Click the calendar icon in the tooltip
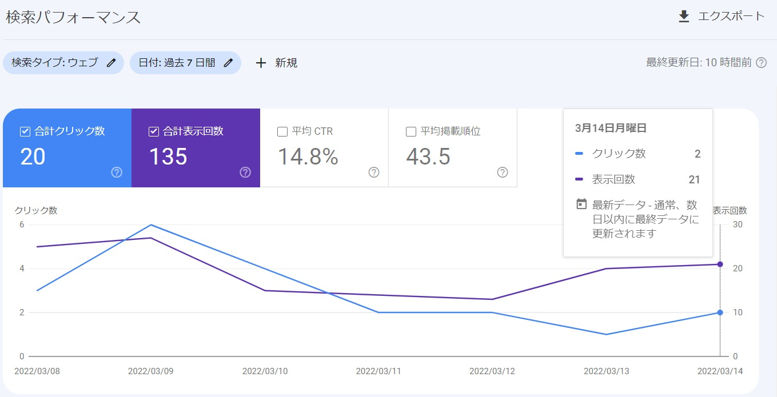The height and width of the screenshot is (397, 777). tap(581, 204)
